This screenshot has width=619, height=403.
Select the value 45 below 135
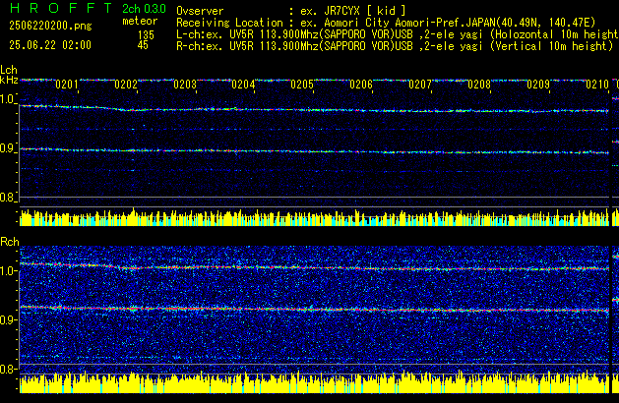[x=143, y=45]
